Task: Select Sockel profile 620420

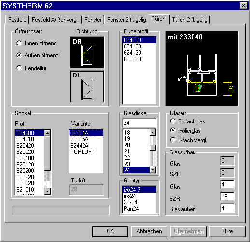Action: pos(30,146)
